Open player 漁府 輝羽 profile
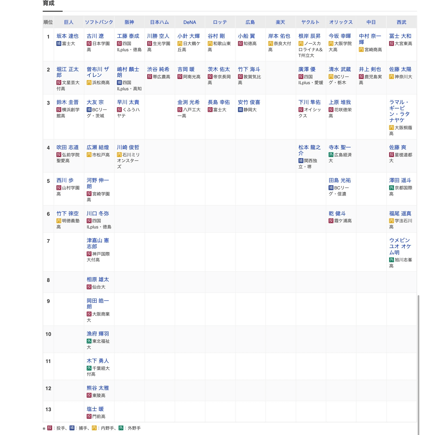 click(x=98, y=334)
